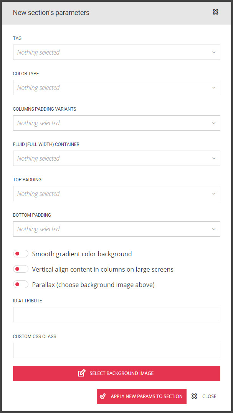Toggle Smooth gradient color background switch
This screenshot has height=413, width=233.
point(21,254)
